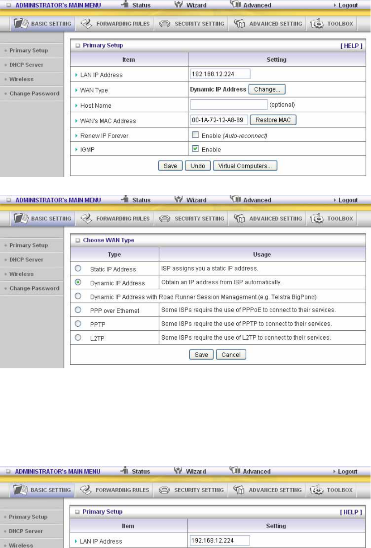Select DHCP Server sidebar item in top screenshot
The height and width of the screenshot is (548, 371).
coord(26,65)
